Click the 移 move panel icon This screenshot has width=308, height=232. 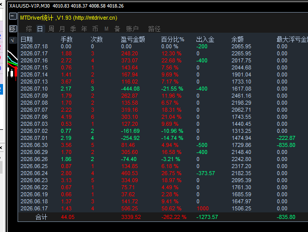[13, 29]
